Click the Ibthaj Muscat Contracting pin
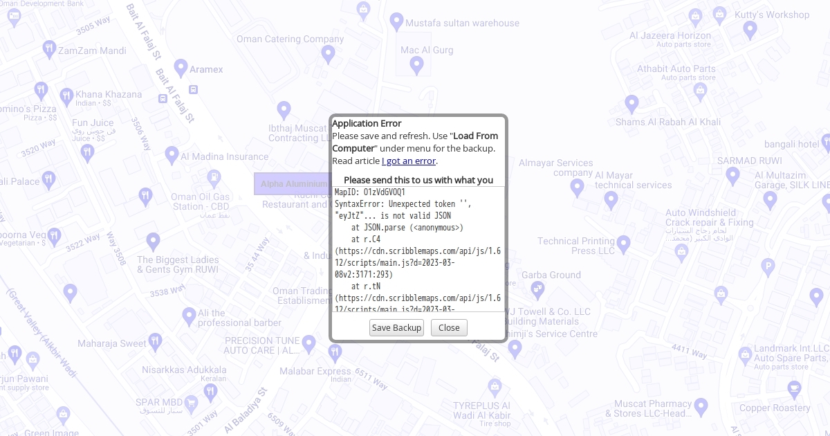 pyautogui.click(x=284, y=110)
